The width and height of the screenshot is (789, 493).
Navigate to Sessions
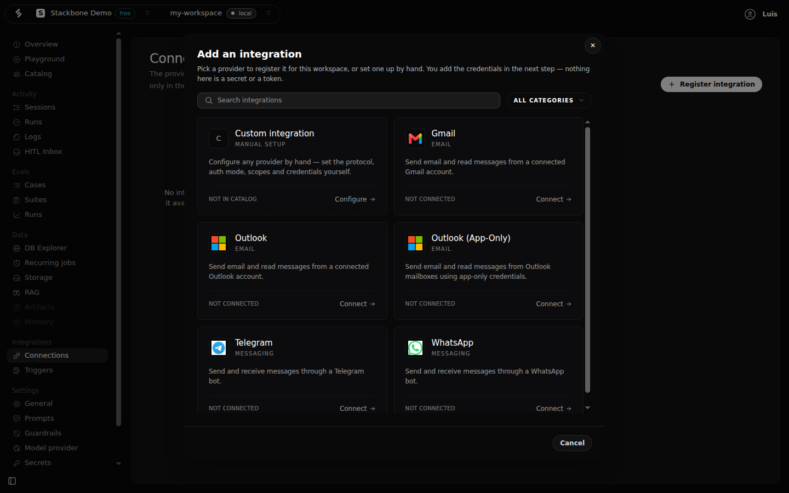click(x=58, y=107)
